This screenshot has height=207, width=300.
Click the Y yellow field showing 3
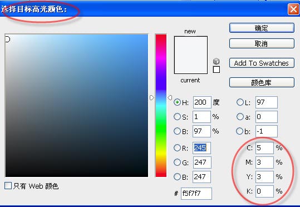[264, 177]
